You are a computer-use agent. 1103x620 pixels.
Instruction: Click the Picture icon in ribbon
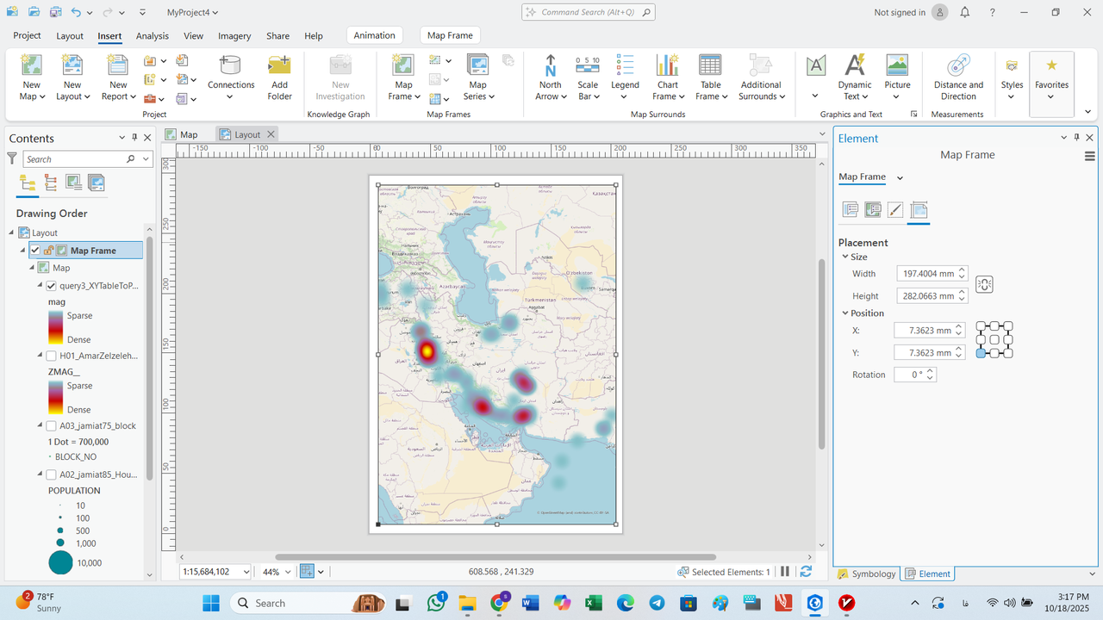(897, 65)
